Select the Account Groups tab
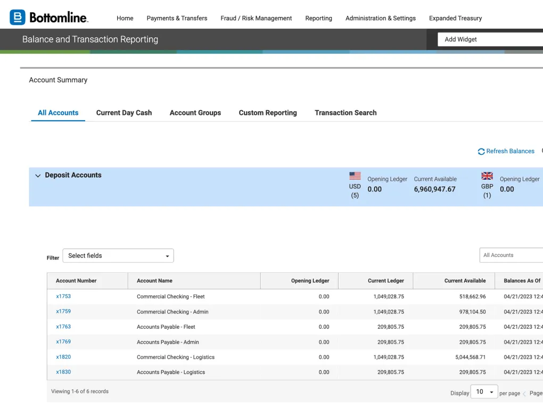 [195, 113]
